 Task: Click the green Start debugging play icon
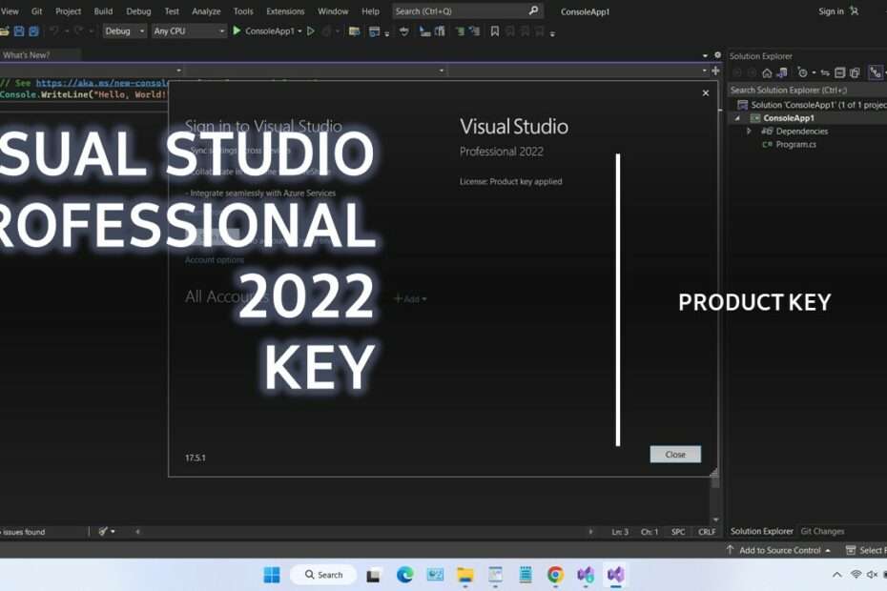click(237, 31)
